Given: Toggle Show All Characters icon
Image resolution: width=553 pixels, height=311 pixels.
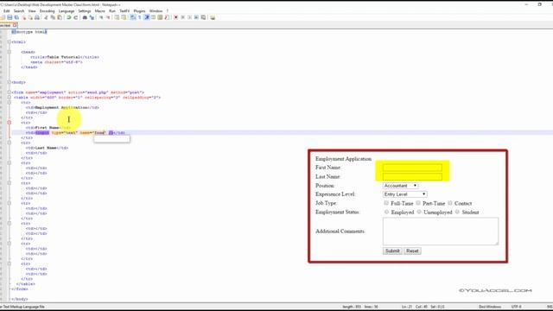Looking at the screenshot, I should 140,17.
